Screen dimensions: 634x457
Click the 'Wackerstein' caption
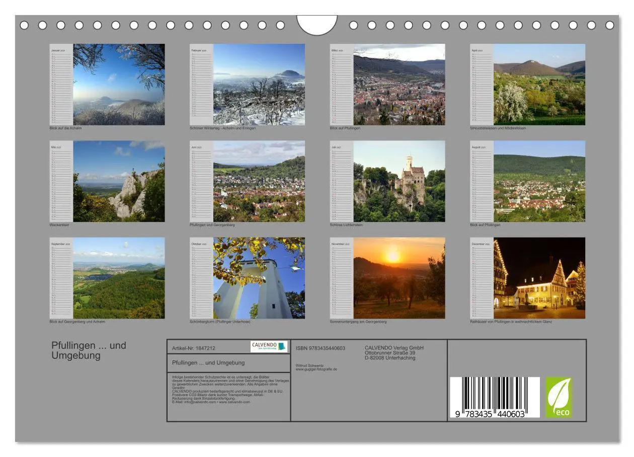(x=59, y=225)
